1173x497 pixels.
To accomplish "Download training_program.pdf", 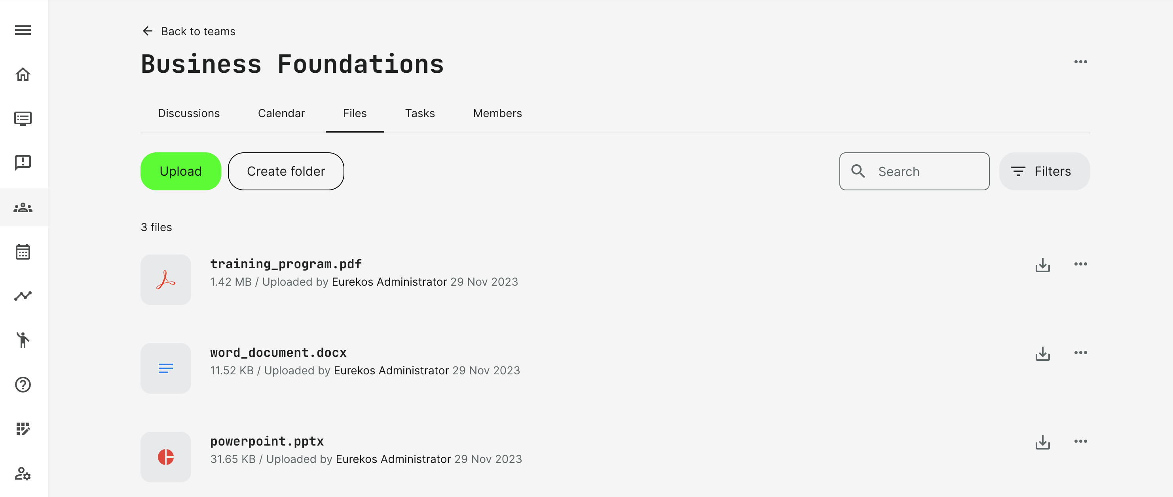I will pyautogui.click(x=1042, y=265).
